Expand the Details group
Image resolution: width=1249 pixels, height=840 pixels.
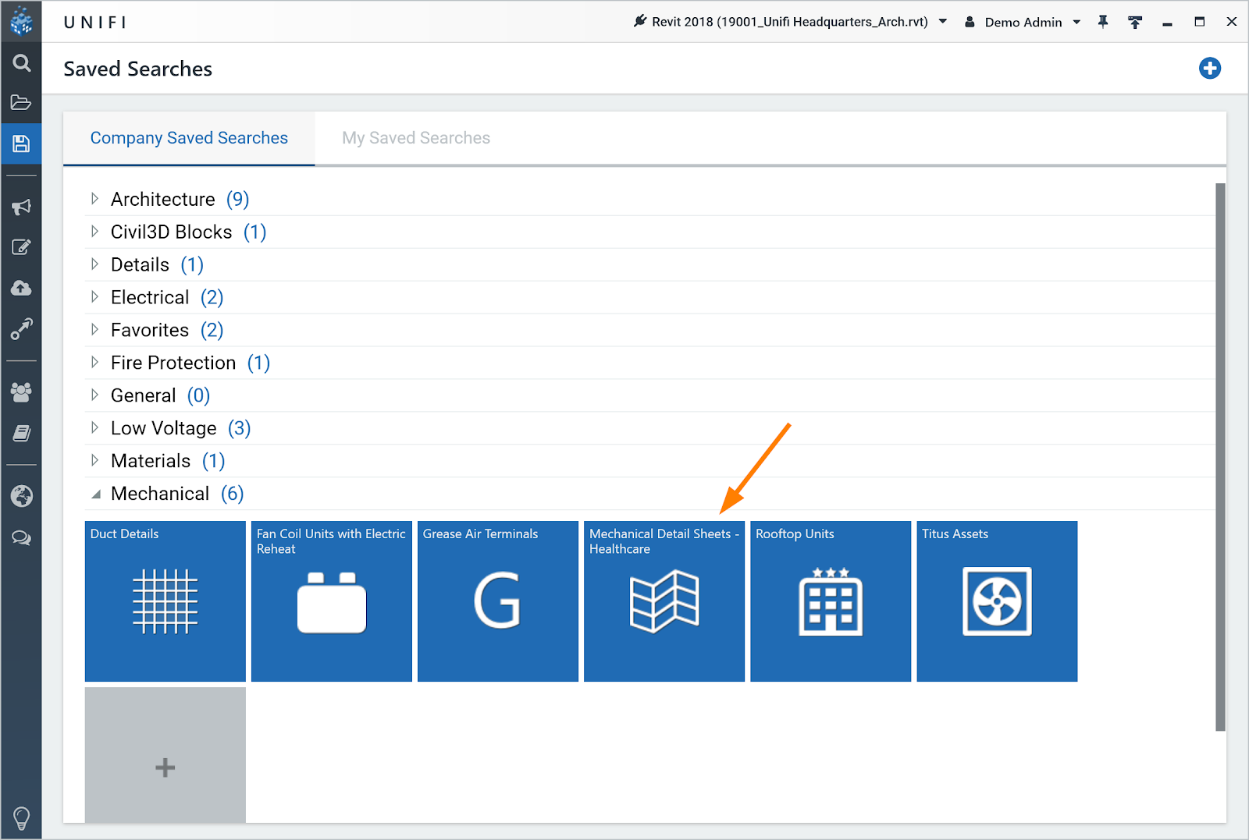click(x=94, y=264)
